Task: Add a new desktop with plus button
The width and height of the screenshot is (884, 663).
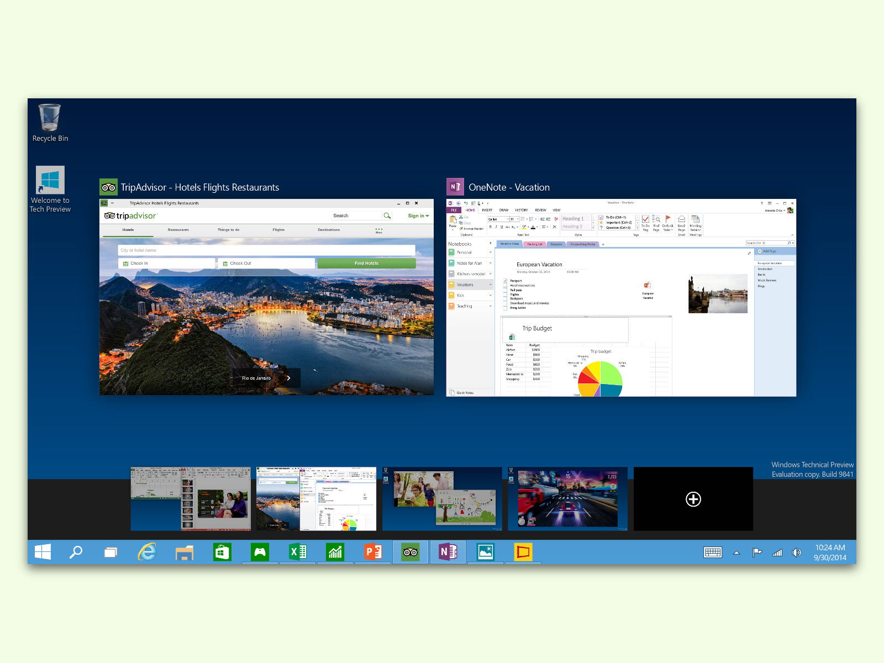Action: (x=693, y=499)
